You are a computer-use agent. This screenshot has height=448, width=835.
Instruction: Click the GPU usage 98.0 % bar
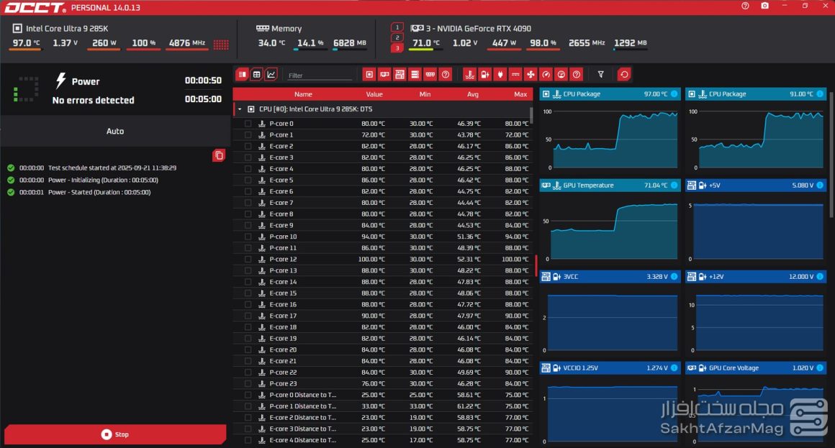coord(542,50)
